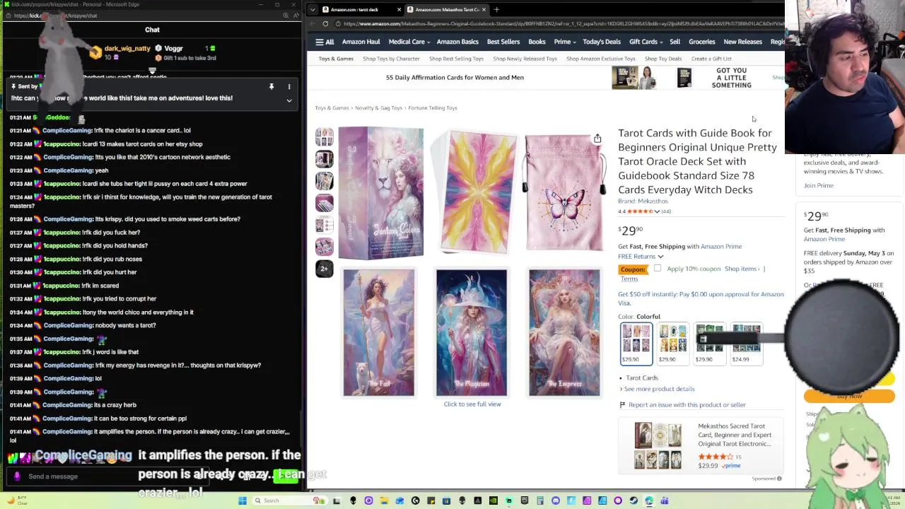Click the report flag icon
The height and width of the screenshot is (509, 905).
click(x=622, y=405)
